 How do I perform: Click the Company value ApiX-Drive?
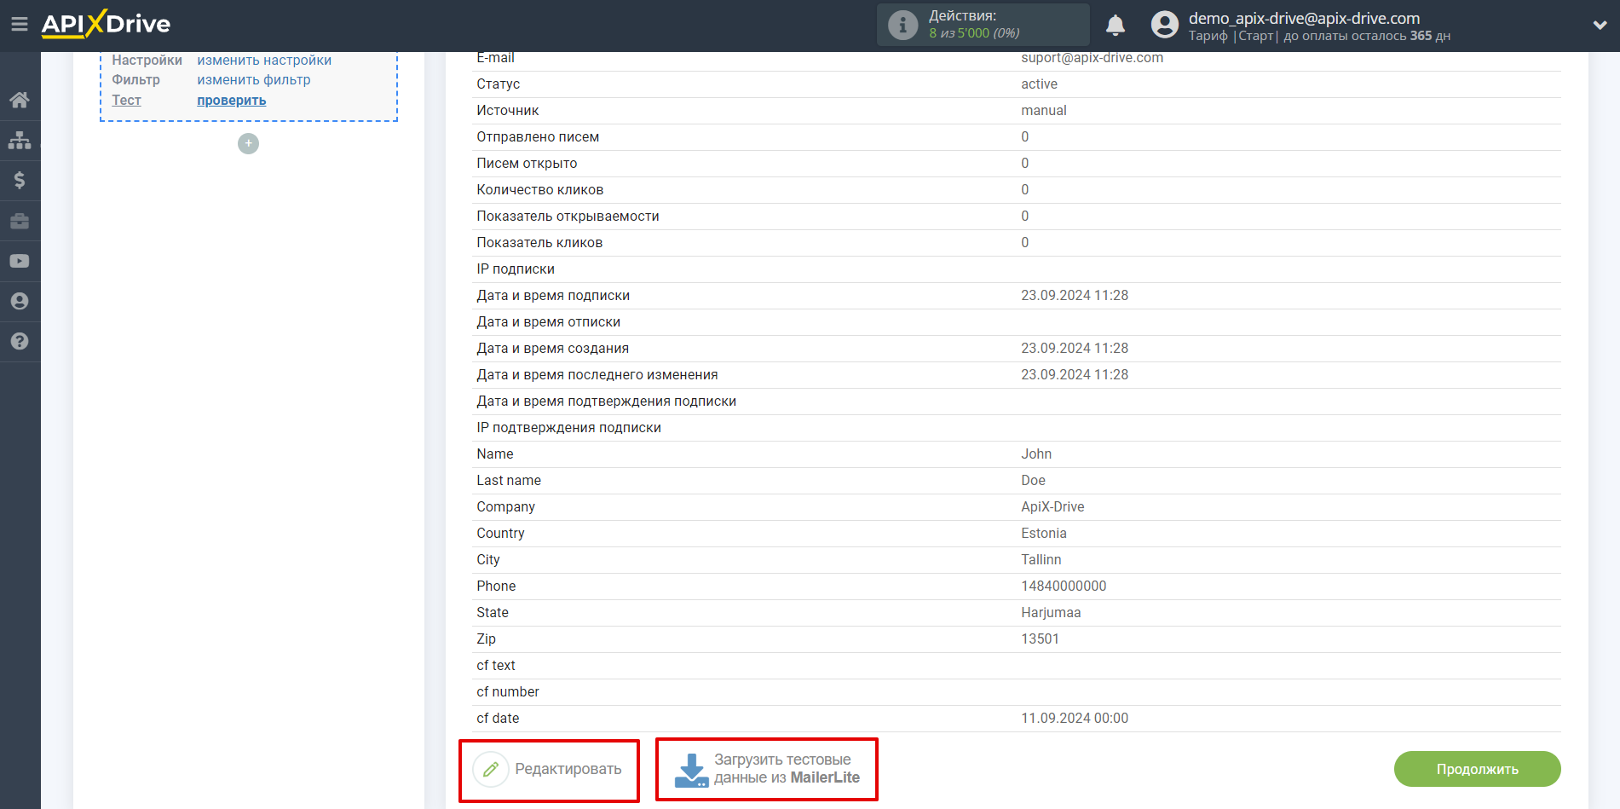click(1052, 507)
